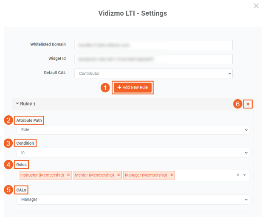
Task: Remove Mentor (Membership) role tag
Action: [x=118, y=175]
